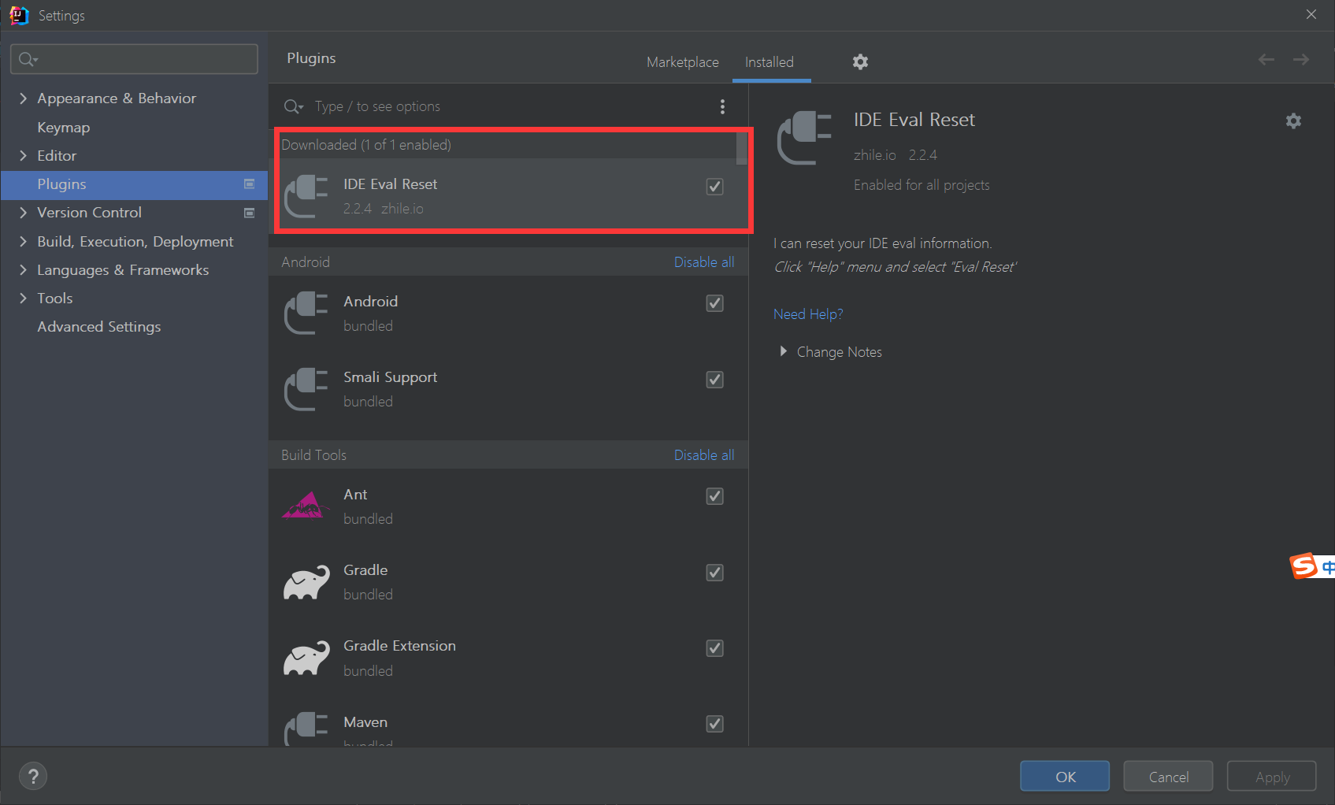Click the Maven plugin icon
The width and height of the screenshot is (1335, 805).
[306, 729]
